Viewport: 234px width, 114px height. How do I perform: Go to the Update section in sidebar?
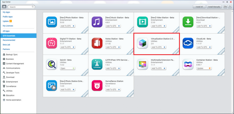(6, 21)
